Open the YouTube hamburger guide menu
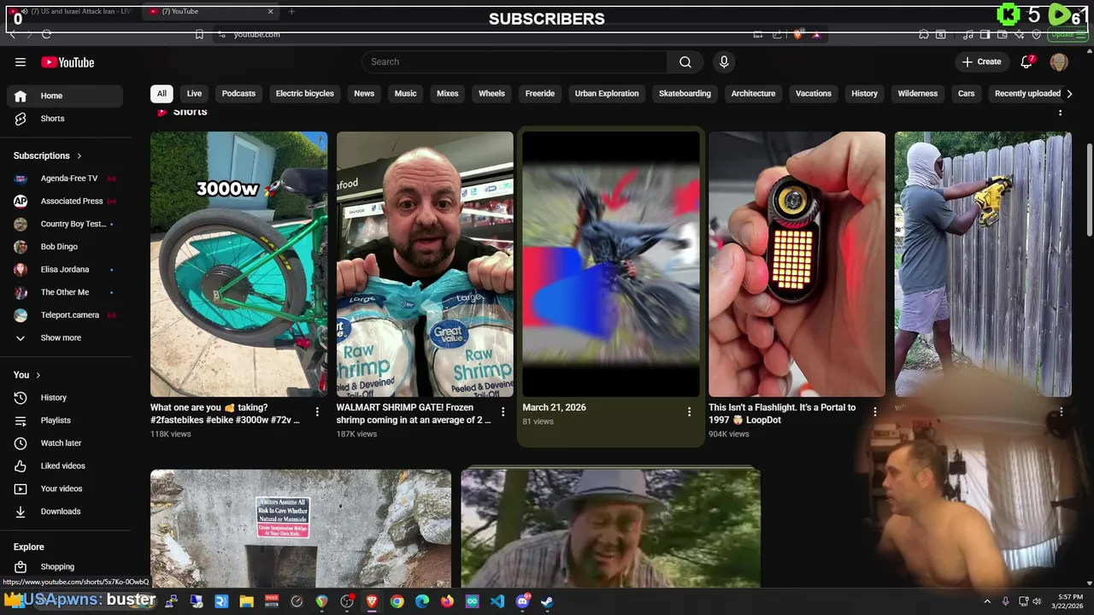The width and height of the screenshot is (1094, 615). [21, 61]
